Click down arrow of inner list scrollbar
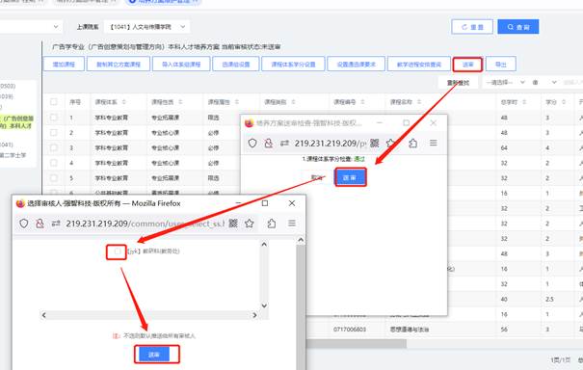Viewport: 583px width, 370px height. coord(264,305)
